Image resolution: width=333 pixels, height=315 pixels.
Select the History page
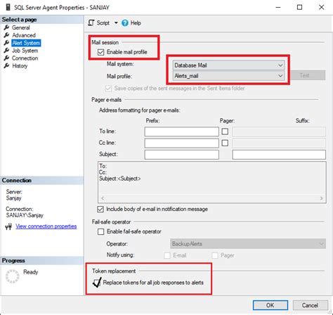click(20, 65)
